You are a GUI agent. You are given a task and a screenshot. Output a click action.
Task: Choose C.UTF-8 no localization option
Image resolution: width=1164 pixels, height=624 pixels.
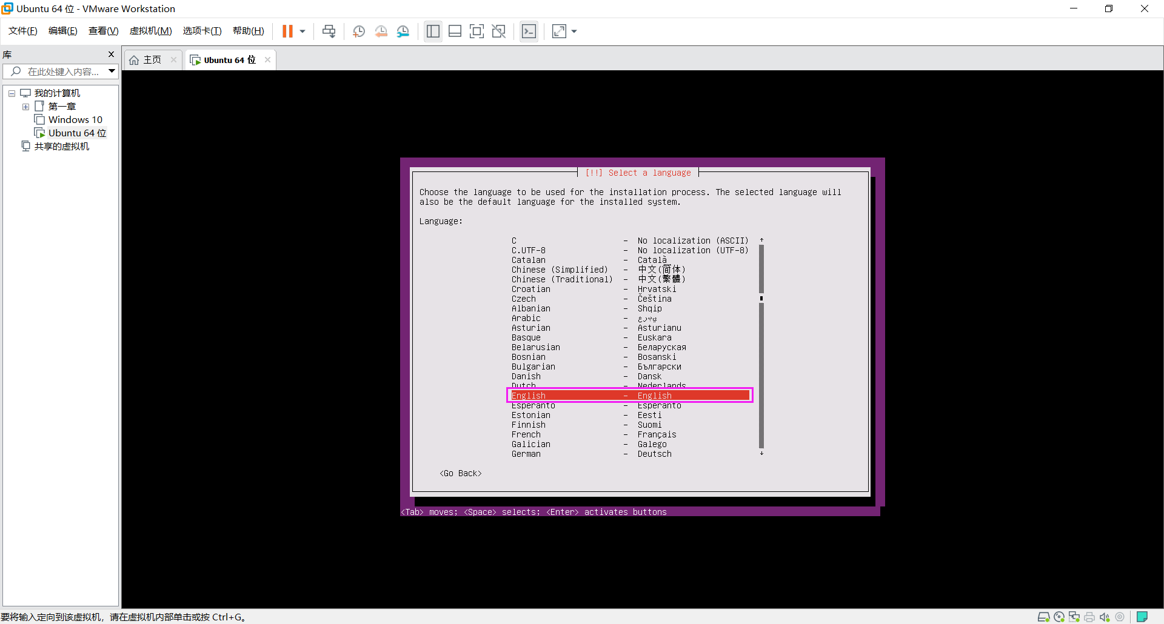point(630,250)
